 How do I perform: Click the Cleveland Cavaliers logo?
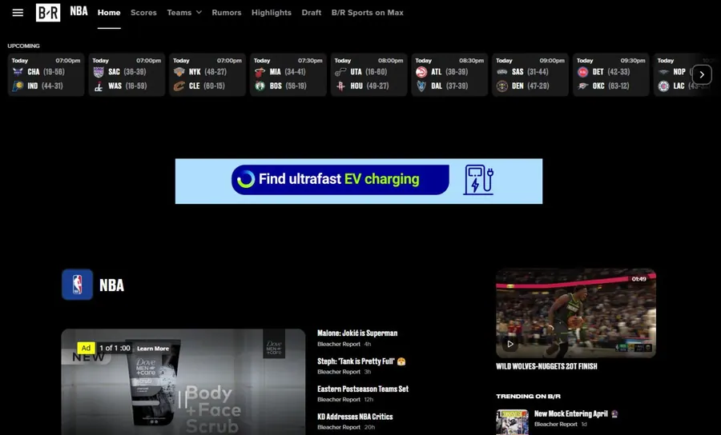point(179,86)
